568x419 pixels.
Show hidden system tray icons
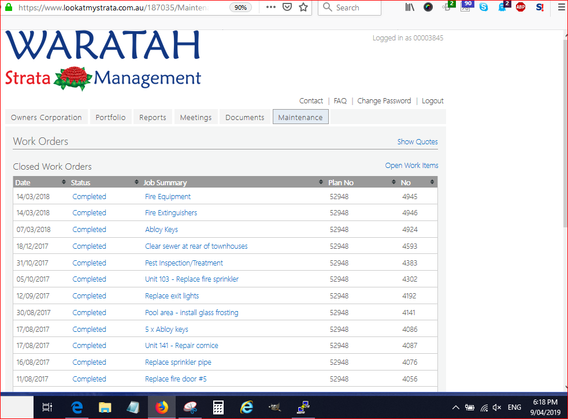456,407
